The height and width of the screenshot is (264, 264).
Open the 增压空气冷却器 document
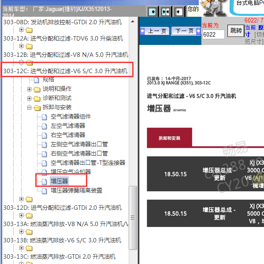point(71,172)
